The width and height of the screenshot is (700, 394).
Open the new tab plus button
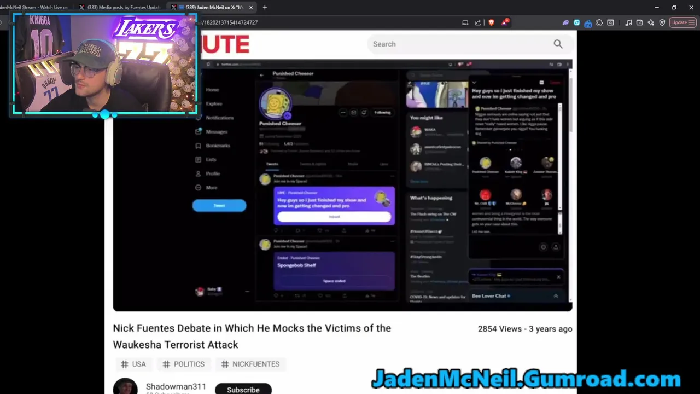[x=265, y=7]
